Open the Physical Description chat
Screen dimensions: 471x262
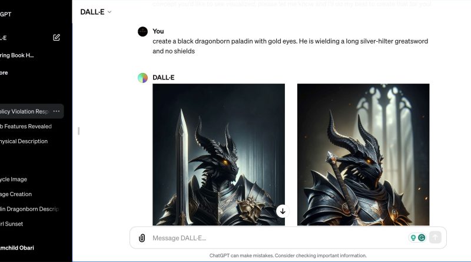(24, 141)
